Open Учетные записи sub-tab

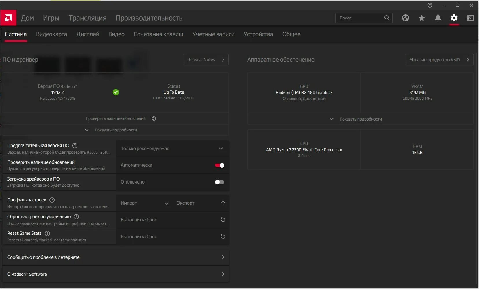(x=213, y=34)
